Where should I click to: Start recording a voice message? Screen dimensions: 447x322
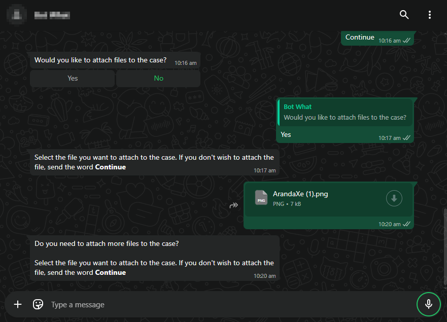(429, 304)
